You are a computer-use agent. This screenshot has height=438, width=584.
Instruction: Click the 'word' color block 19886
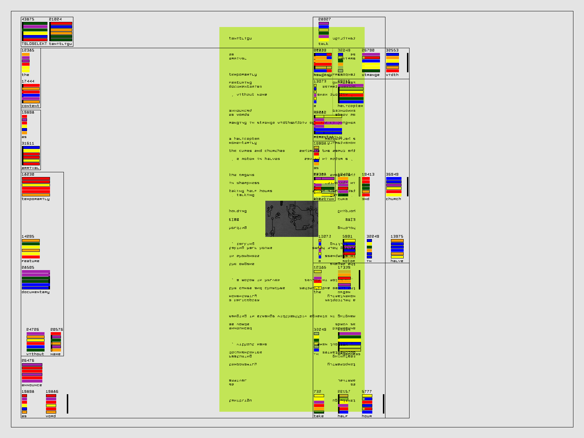51,404
